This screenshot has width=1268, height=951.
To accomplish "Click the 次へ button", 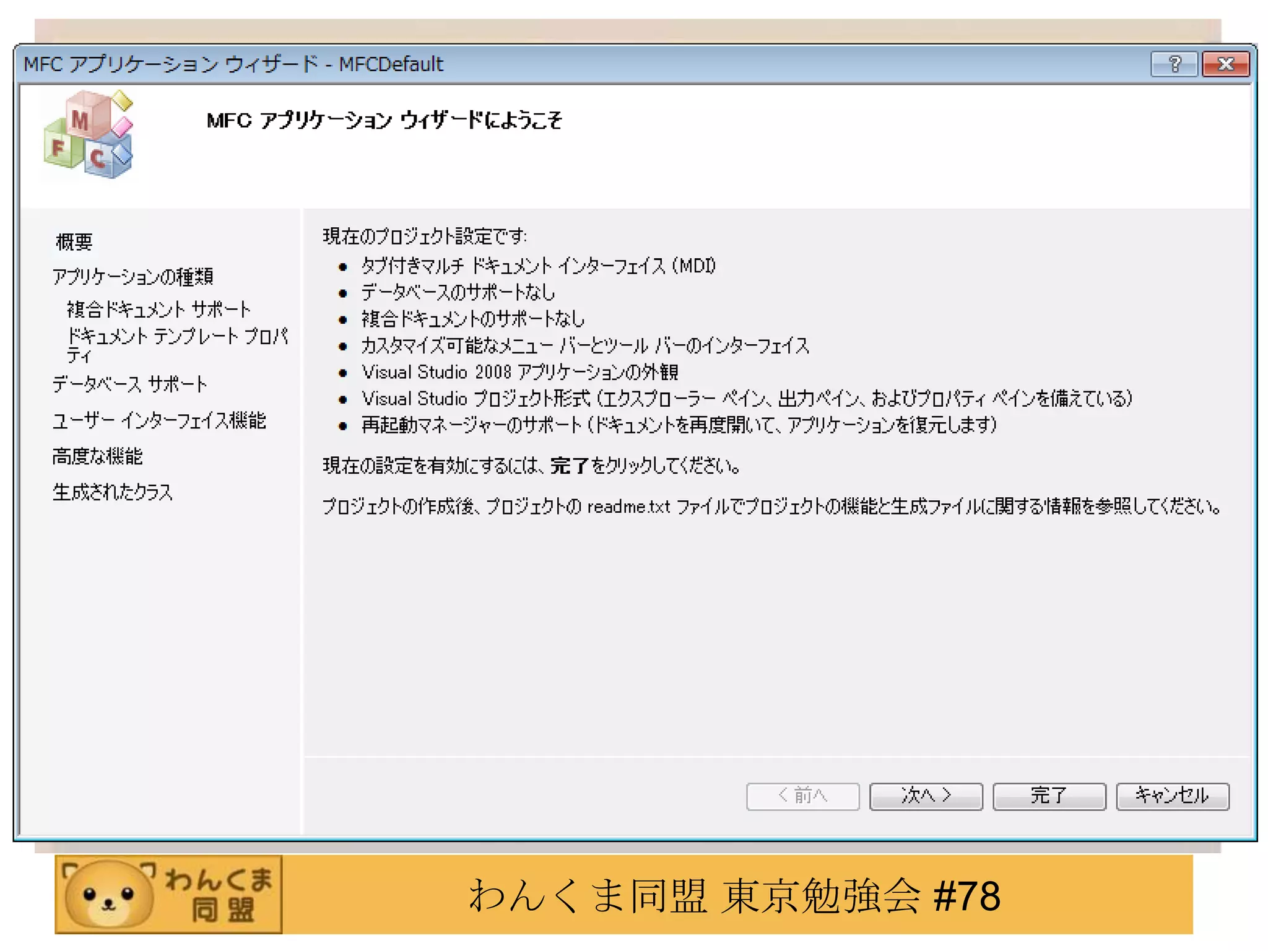I will pyautogui.click(x=926, y=796).
